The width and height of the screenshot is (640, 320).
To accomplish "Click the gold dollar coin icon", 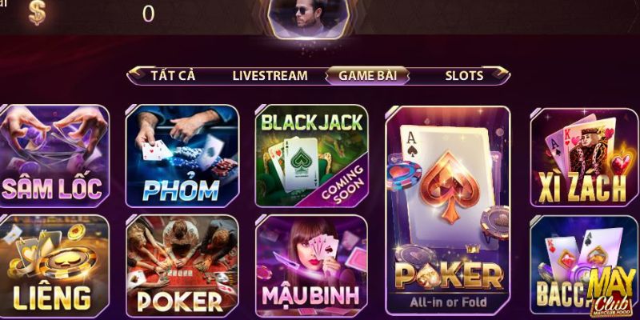I will coord(37,13).
